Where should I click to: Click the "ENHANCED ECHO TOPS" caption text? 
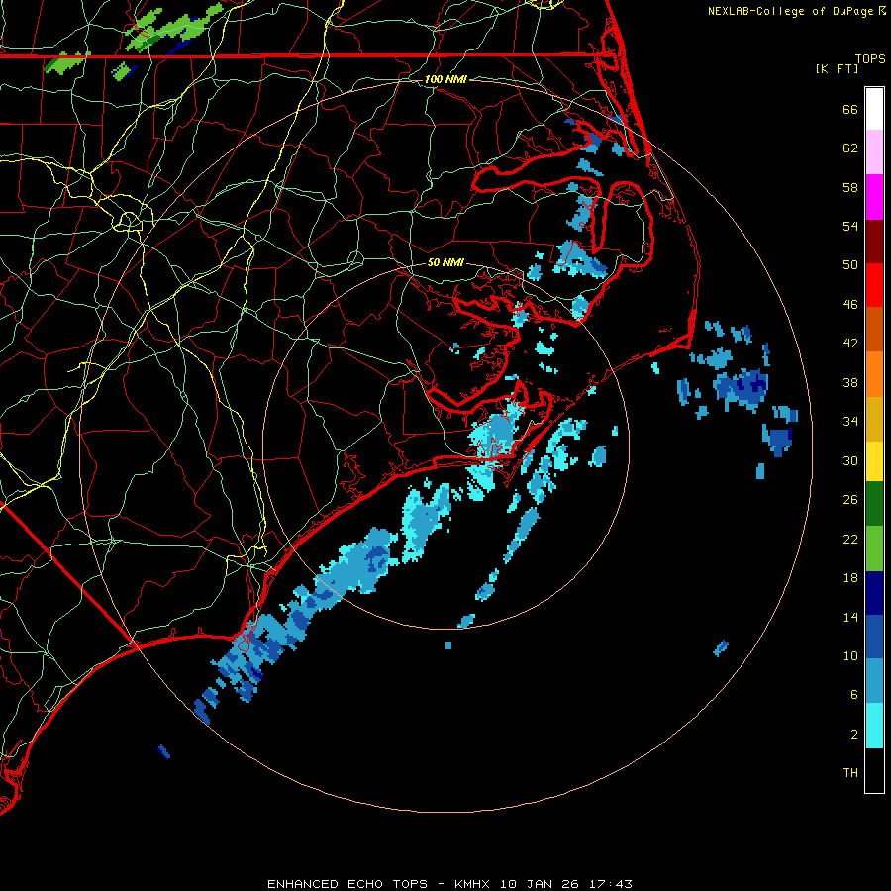pyautogui.click(x=347, y=884)
